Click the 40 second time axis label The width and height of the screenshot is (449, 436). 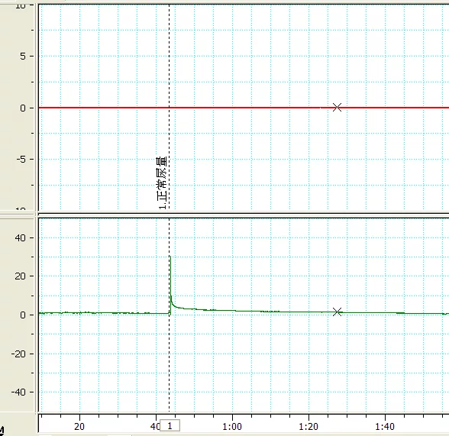pyautogui.click(x=155, y=427)
